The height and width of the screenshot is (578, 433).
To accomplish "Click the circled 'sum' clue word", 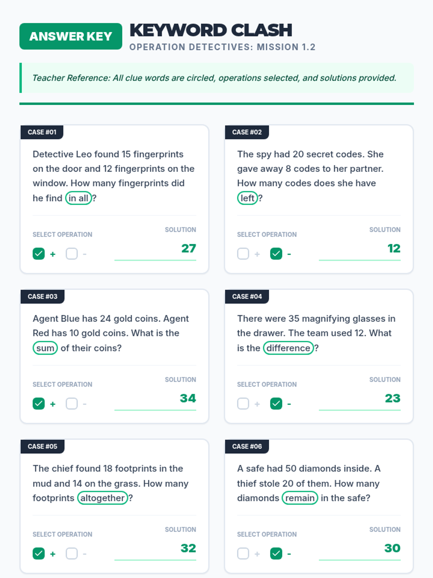I will [45, 348].
